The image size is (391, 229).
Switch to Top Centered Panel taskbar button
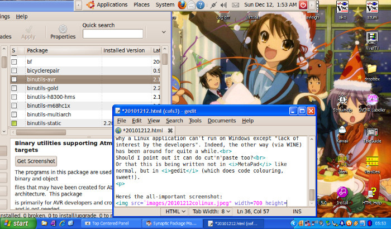111,223
